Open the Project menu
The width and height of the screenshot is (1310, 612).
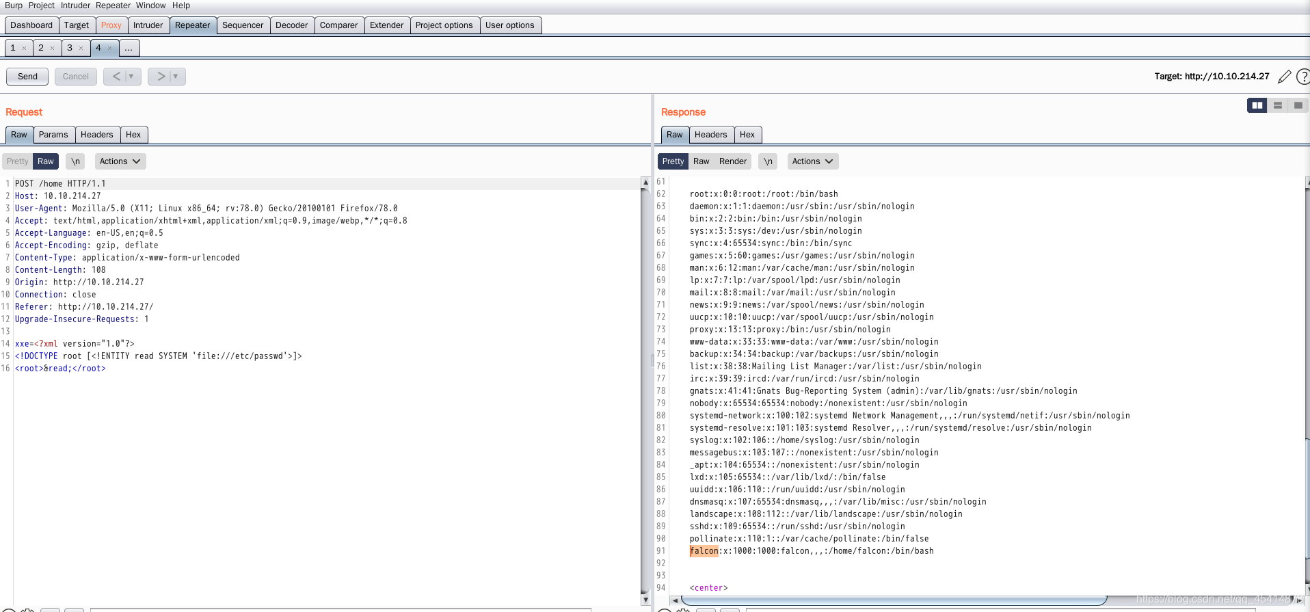point(42,5)
